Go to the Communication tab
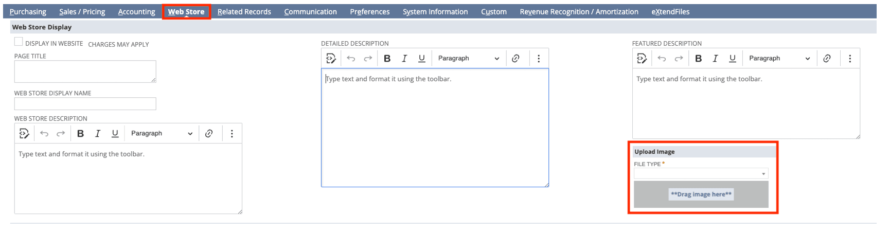Screen dimensions: 889x232 (x=310, y=12)
